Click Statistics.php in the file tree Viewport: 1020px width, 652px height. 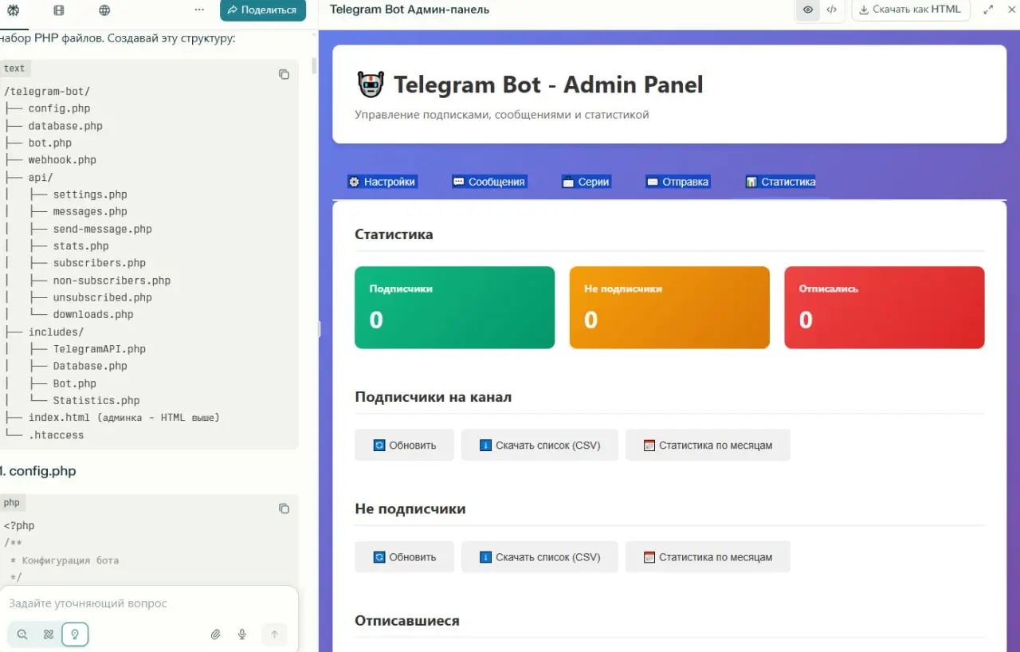coord(96,401)
